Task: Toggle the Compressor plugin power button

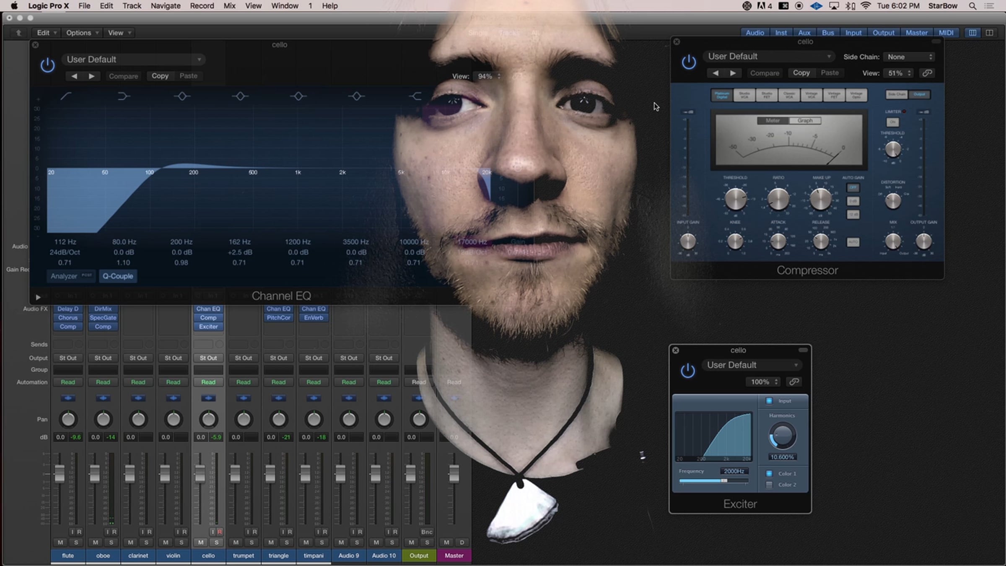Action: point(689,62)
